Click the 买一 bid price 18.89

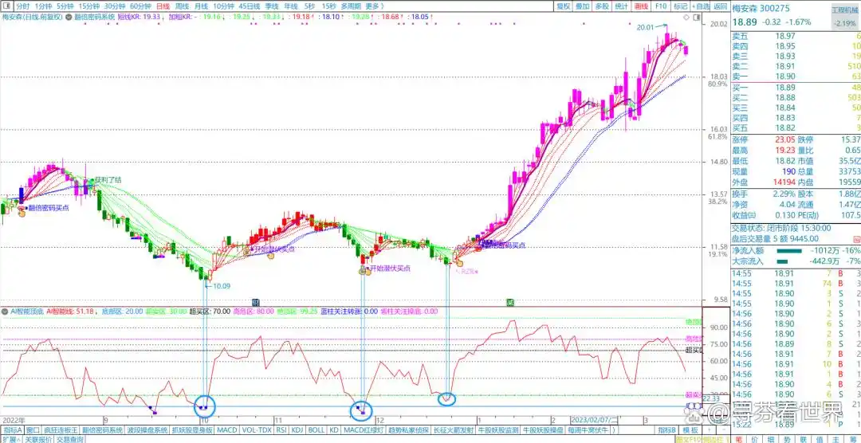[784, 88]
